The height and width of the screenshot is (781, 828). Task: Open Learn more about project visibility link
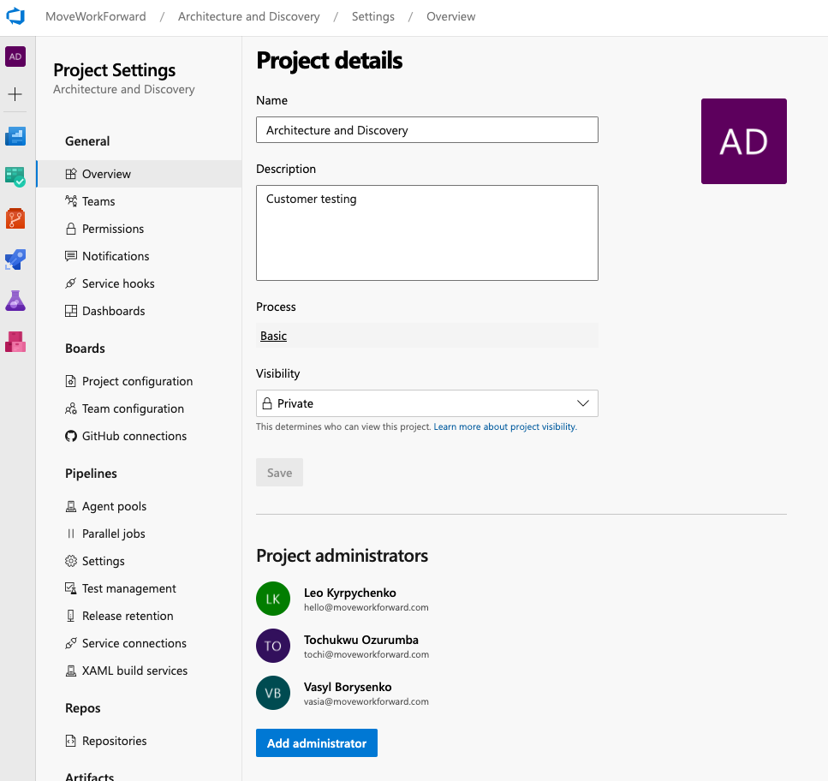(x=504, y=426)
